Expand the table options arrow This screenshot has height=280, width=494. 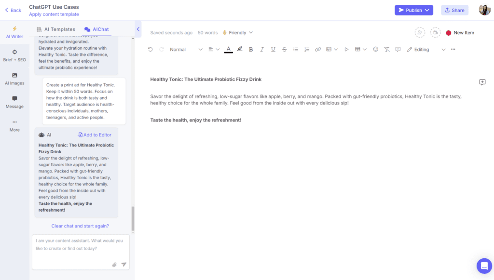click(365, 49)
